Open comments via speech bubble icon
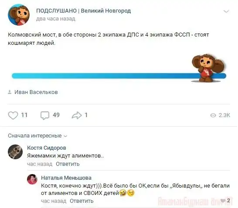Screen dimensions: 238x208 click(45, 116)
